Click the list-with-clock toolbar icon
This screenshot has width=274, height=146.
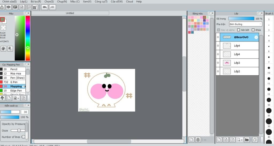pos(28,7)
